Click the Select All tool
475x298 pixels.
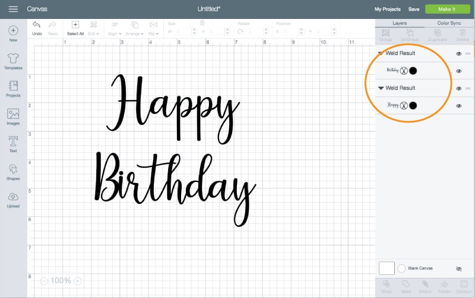pos(75,25)
